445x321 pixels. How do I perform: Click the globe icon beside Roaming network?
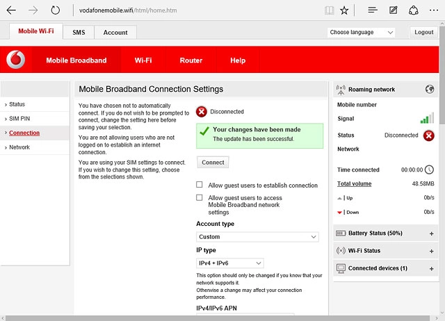pos(430,90)
